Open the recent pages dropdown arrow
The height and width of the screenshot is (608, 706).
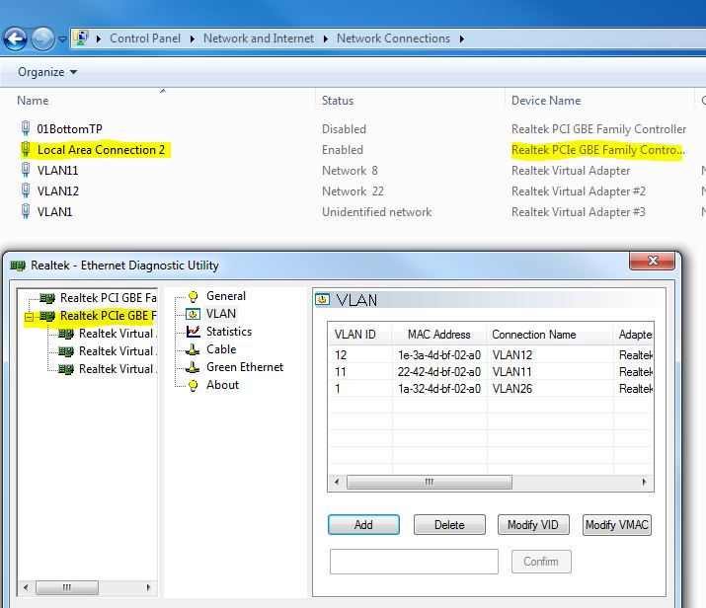62,39
